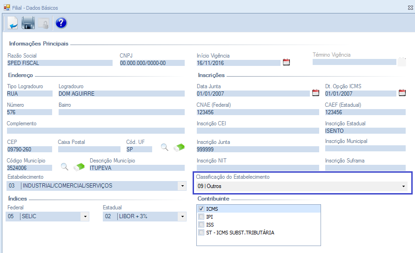Uncheck the ICMS contribuinte checkbox
Viewport: 415px width, 253px height.
coord(201,209)
